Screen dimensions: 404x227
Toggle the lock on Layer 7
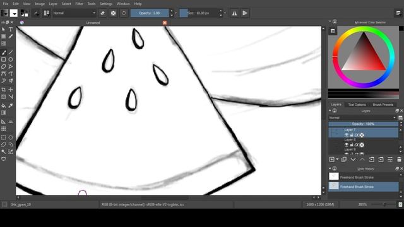pos(352,135)
